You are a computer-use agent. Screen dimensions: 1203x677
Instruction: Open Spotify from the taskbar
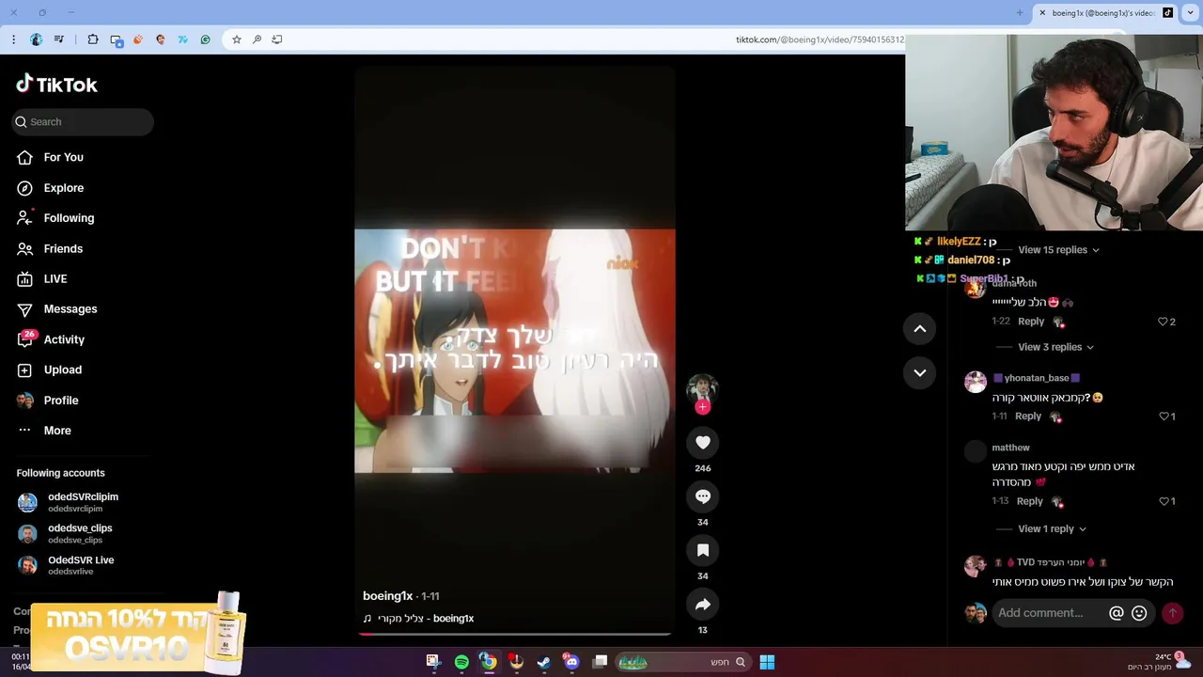pyautogui.click(x=461, y=662)
